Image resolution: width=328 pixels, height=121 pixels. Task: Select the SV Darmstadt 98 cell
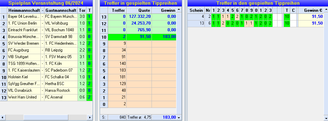pos(61,37)
